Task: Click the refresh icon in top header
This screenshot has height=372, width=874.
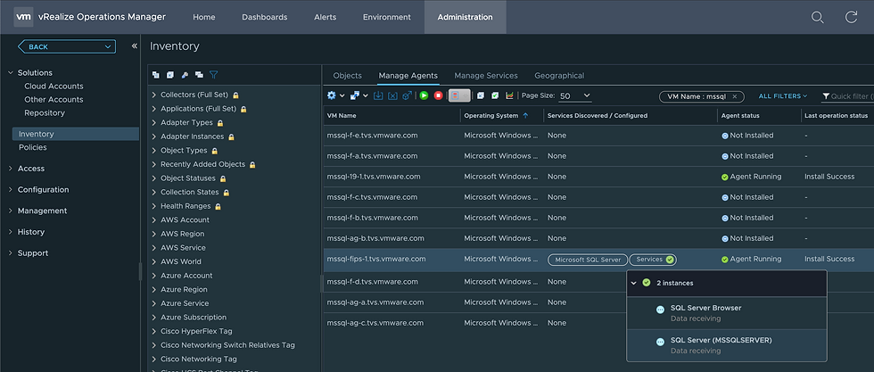Action: pos(851,17)
